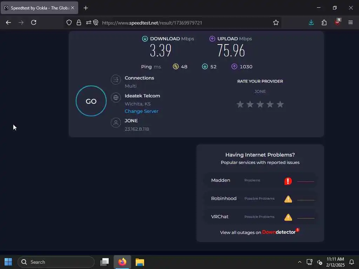The width and height of the screenshot is (359, 269).
Task: Click the uBlock Origin extension icon
Action: click(x=337, y=22)
